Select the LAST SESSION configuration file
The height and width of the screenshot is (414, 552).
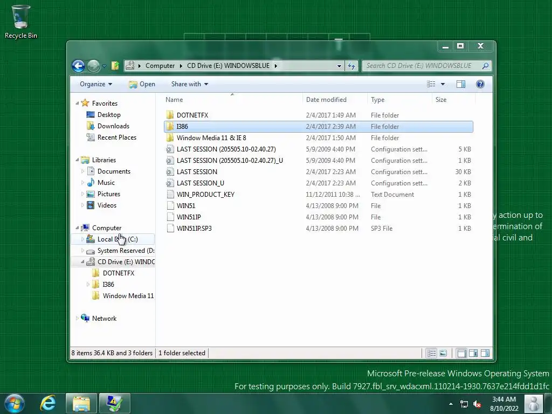[318, 172]
